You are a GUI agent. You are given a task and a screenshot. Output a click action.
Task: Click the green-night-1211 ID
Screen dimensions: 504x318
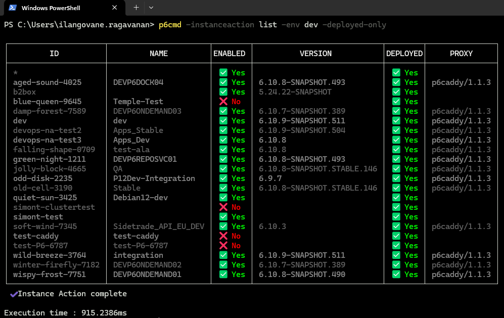coord(50,159)
